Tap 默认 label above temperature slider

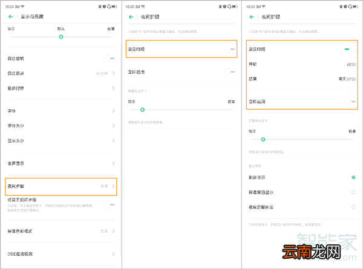tap(61, 28)
